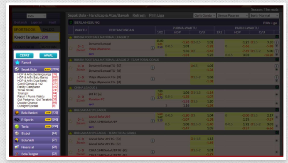Select the Sepak Bola soccer ball icon
The height and width of the screenshot is (163, 288).
click(17, 70)
